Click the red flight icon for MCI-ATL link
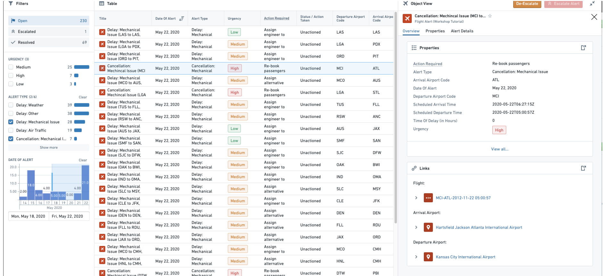 coord(428,198)
